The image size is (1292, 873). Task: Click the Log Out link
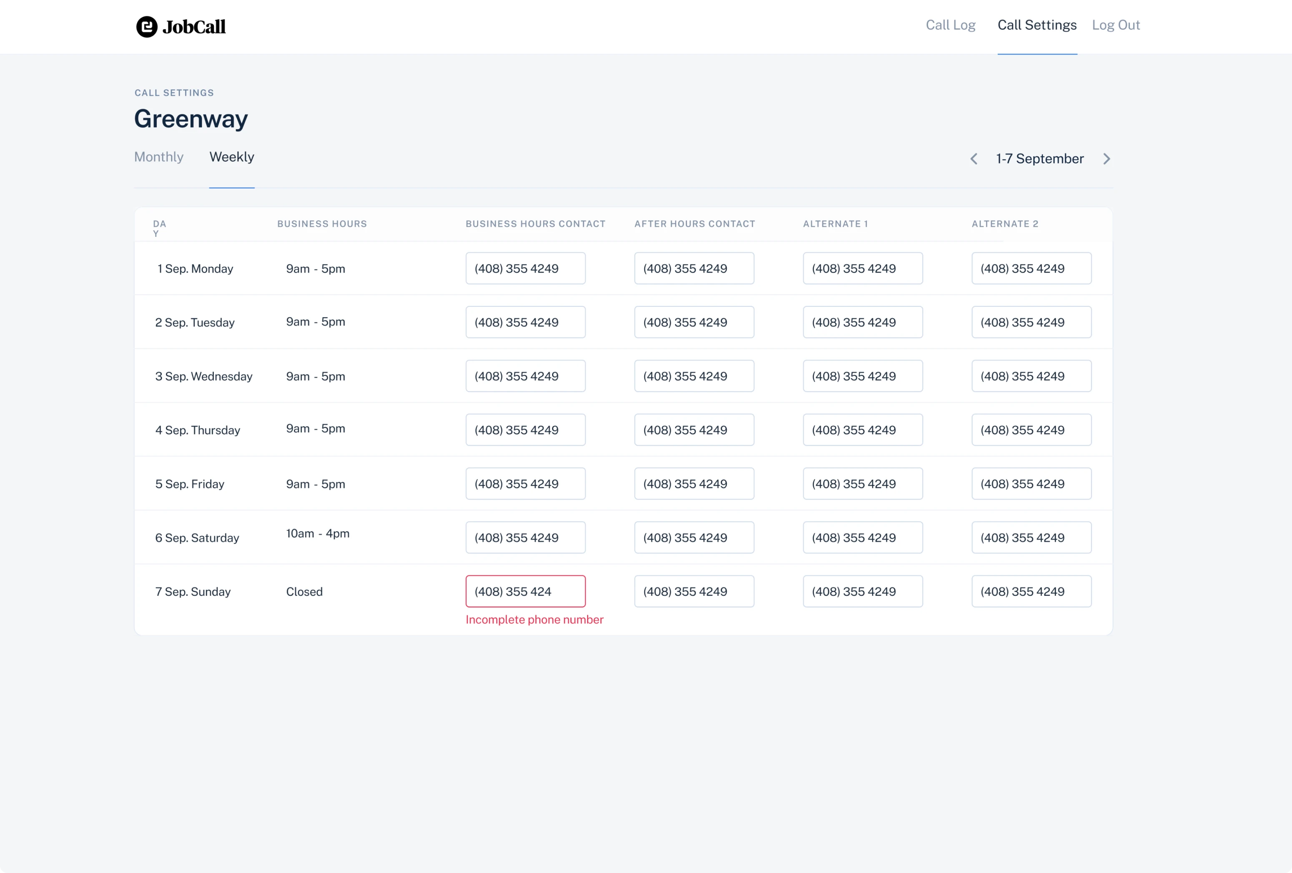tap(1116, 25)
